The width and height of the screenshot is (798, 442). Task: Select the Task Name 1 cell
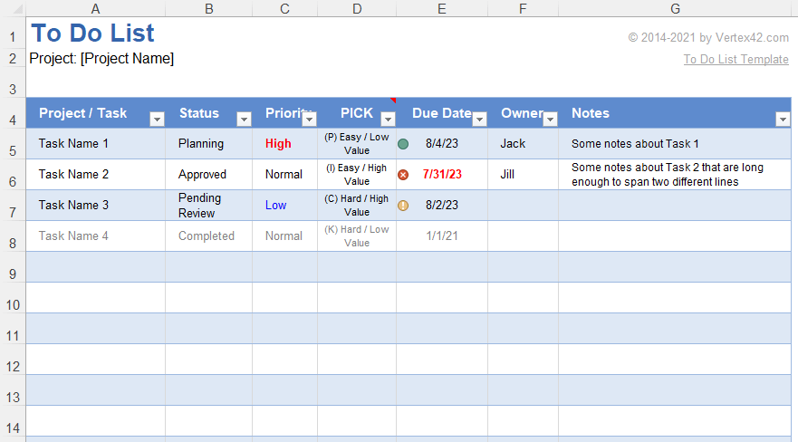pos(96,143)
